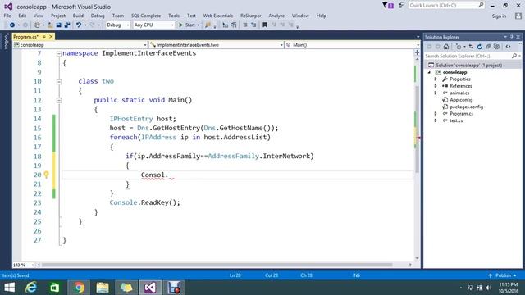Close the Program.cs tab
Viewport: 525px width, 295px height.
click(x=51, y=37)
